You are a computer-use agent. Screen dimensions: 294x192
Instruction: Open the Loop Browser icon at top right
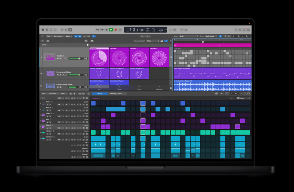pos(244,30)
